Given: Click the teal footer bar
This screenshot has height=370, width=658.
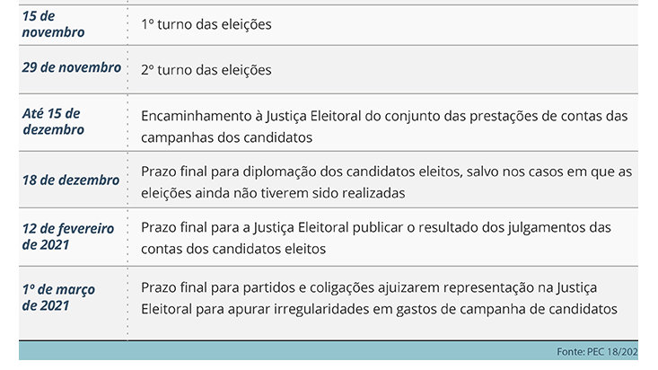Looking at the screenshot, I should (x=269, y=350).
